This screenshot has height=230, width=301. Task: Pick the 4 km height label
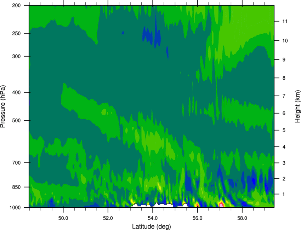click(x=284, y=147)
